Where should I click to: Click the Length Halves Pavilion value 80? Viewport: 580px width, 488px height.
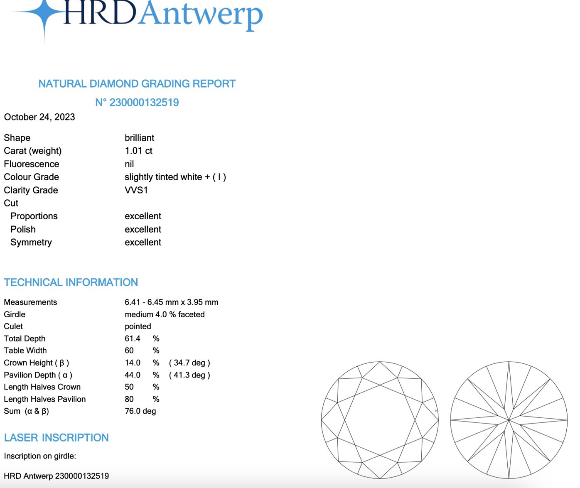pos(129,399)
